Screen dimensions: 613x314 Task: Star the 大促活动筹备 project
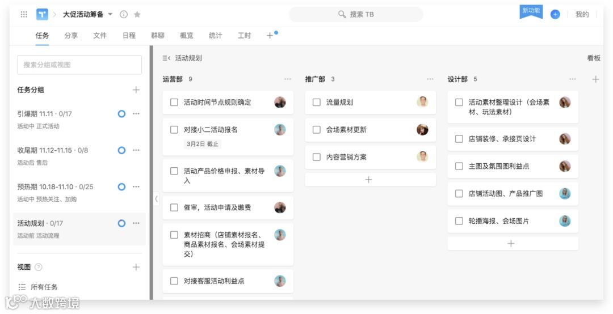(137, 14)
